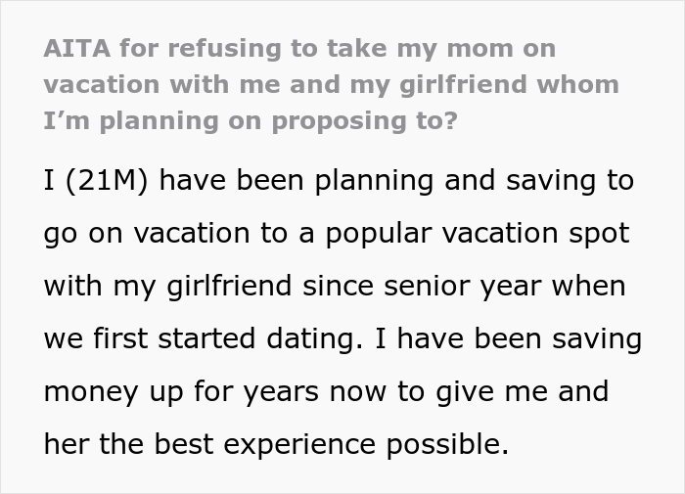685x494 pixels.
Task: Click 'we first started dating' text
Action: pos(215,339)
